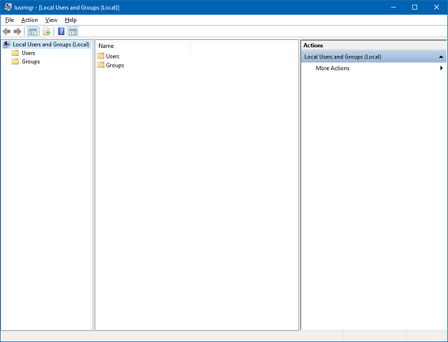Viewport: 448px width, 342px height.
Task: Select the Groups folder icon in center list
Action: coord(101,65)
